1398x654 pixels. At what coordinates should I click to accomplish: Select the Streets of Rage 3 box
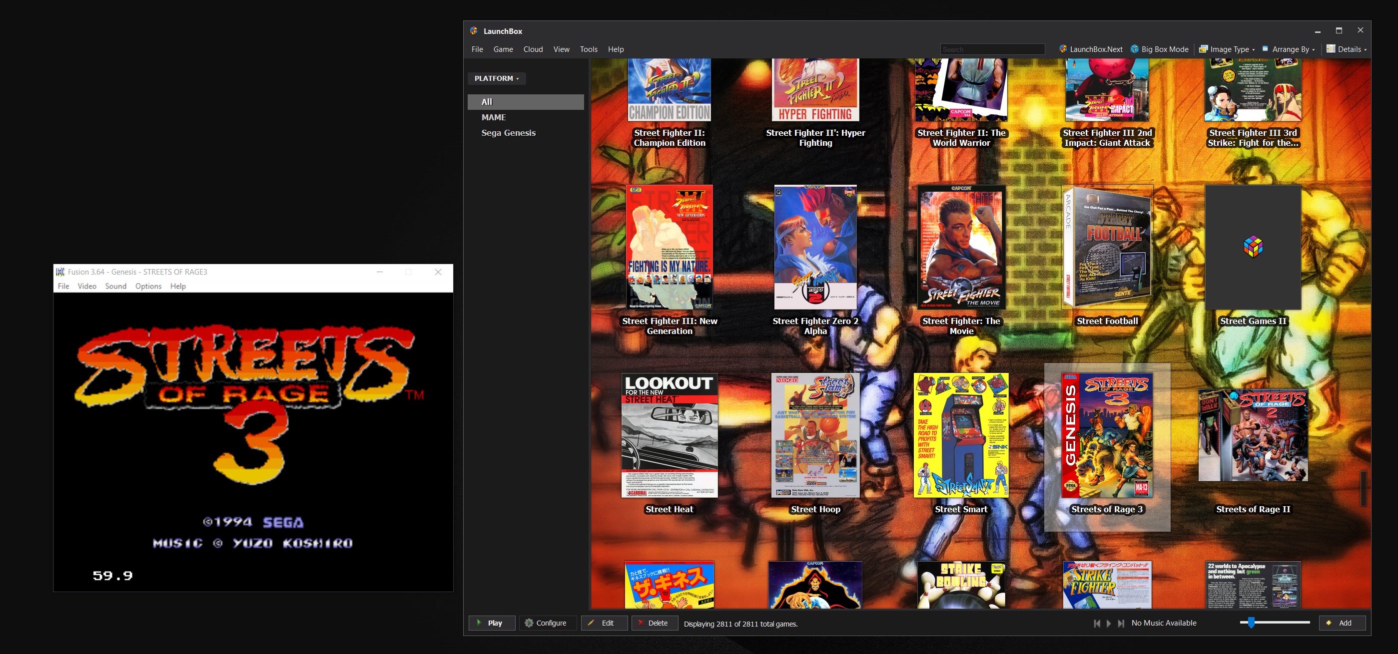click(1107, 435)
